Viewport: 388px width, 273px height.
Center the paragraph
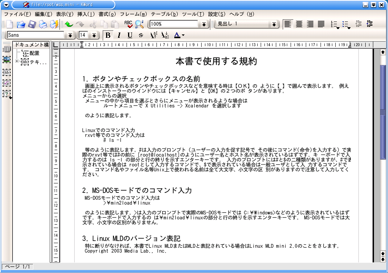[299, 24]
